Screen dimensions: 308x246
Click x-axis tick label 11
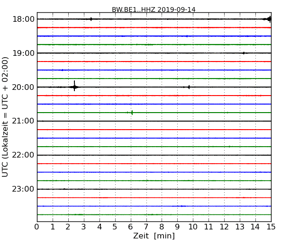tap(208, 227)
